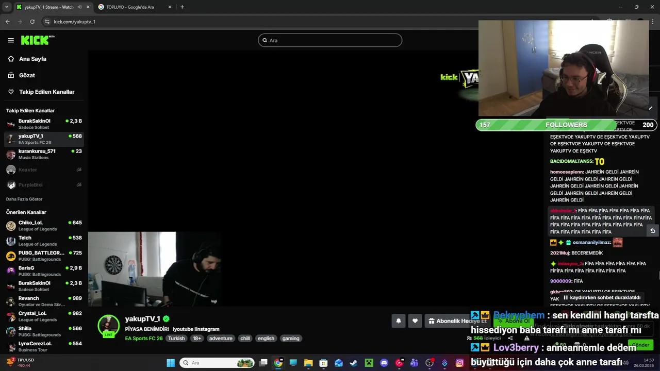The height and width of the screenshot is (371, 660).
Task: Click the report warning triangle icon
Action: click(x=526, y=338)
